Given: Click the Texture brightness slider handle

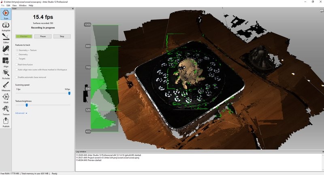Looking at the screenshot, I should coord(27,105).
